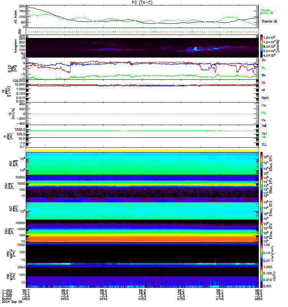Click the X-GSE value 58.0
This screenshot has width=288, height=307.
pos(258,291)
